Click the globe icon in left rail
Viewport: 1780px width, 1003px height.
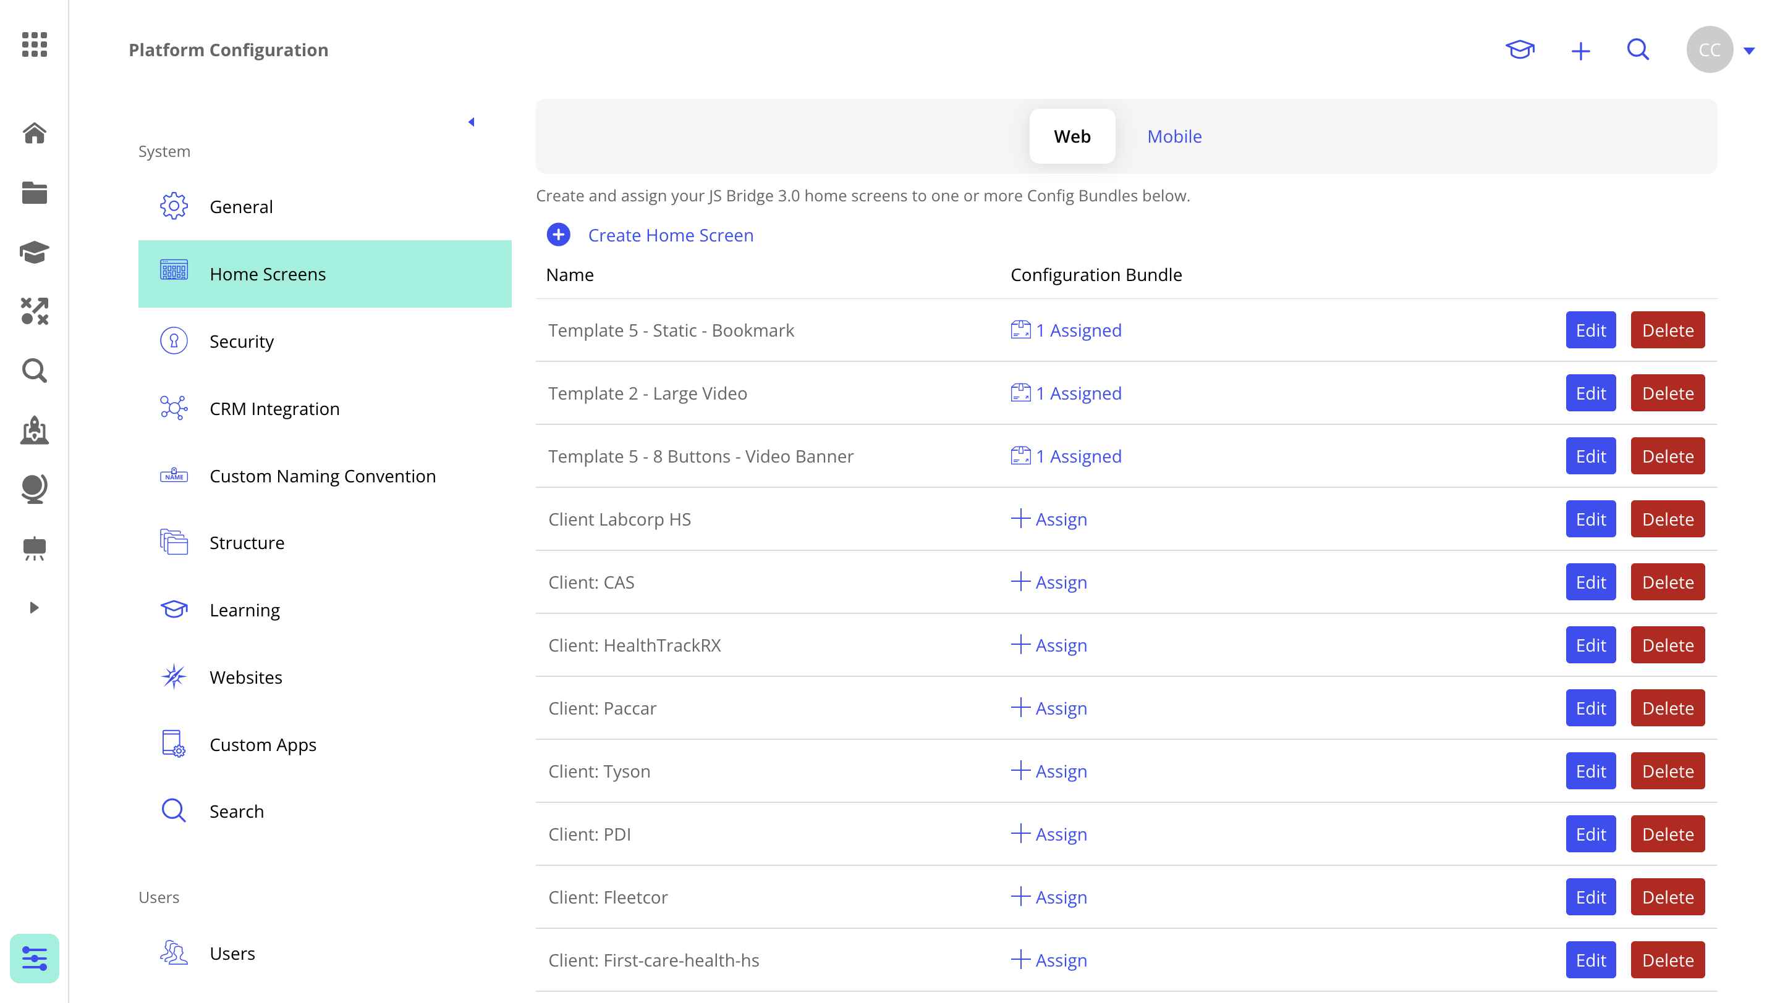pyautogui.click(x=34, y=489)
